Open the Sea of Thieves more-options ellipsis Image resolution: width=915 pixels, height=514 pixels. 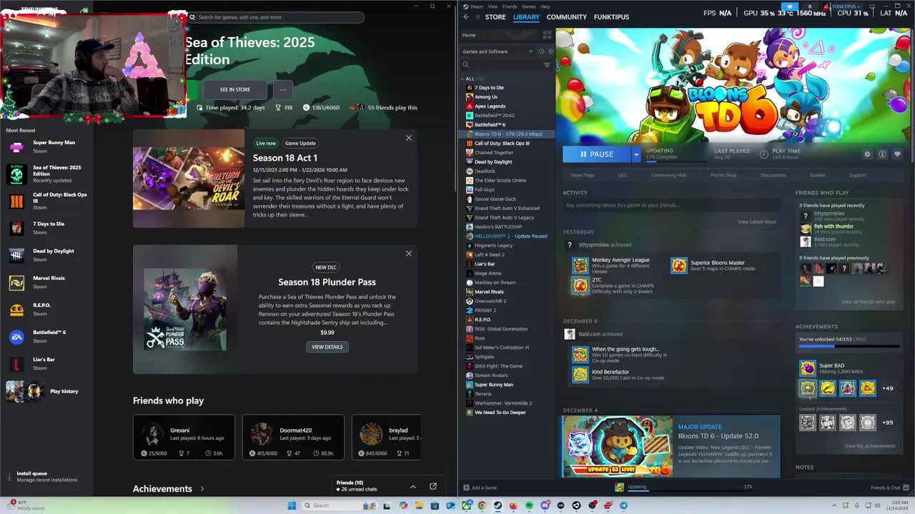(283, 89)
